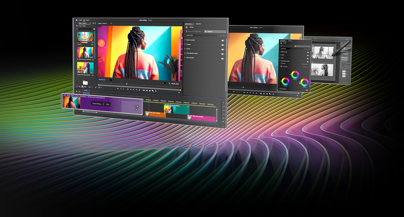Click the Home icon in top bar
This screenshot has height=217, width=404.
point(77,20)
